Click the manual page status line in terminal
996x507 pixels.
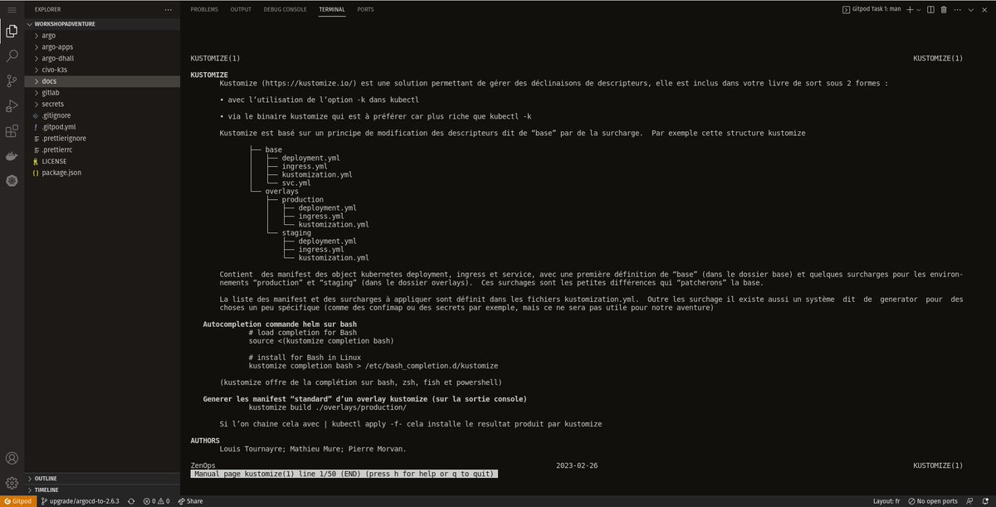344,474
